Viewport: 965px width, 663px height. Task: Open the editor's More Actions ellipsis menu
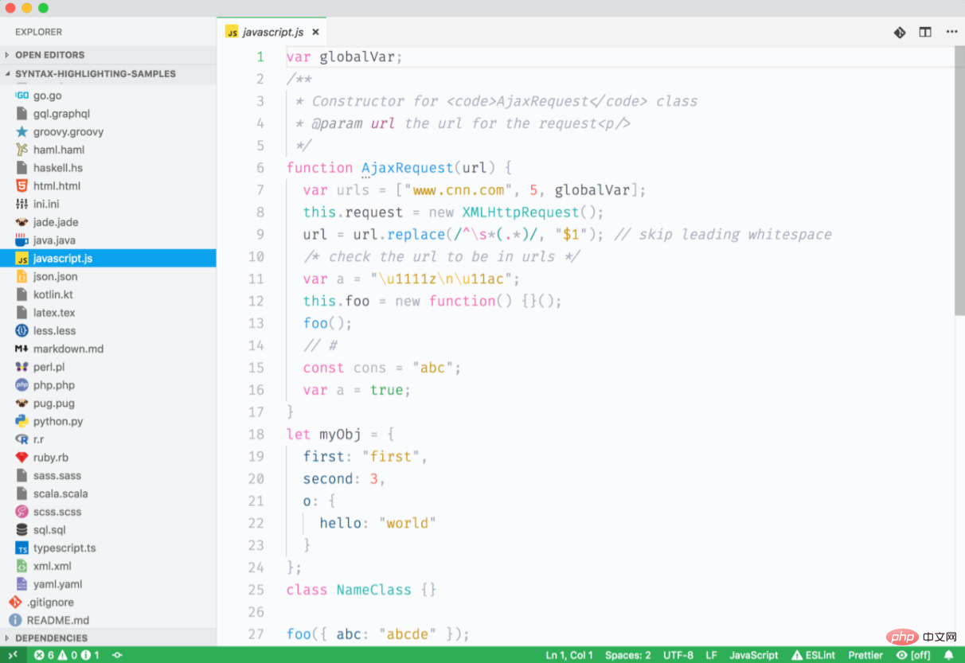951,32
